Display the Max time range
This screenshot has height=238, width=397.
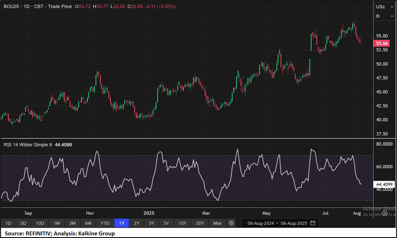click(x=217, y=223)
